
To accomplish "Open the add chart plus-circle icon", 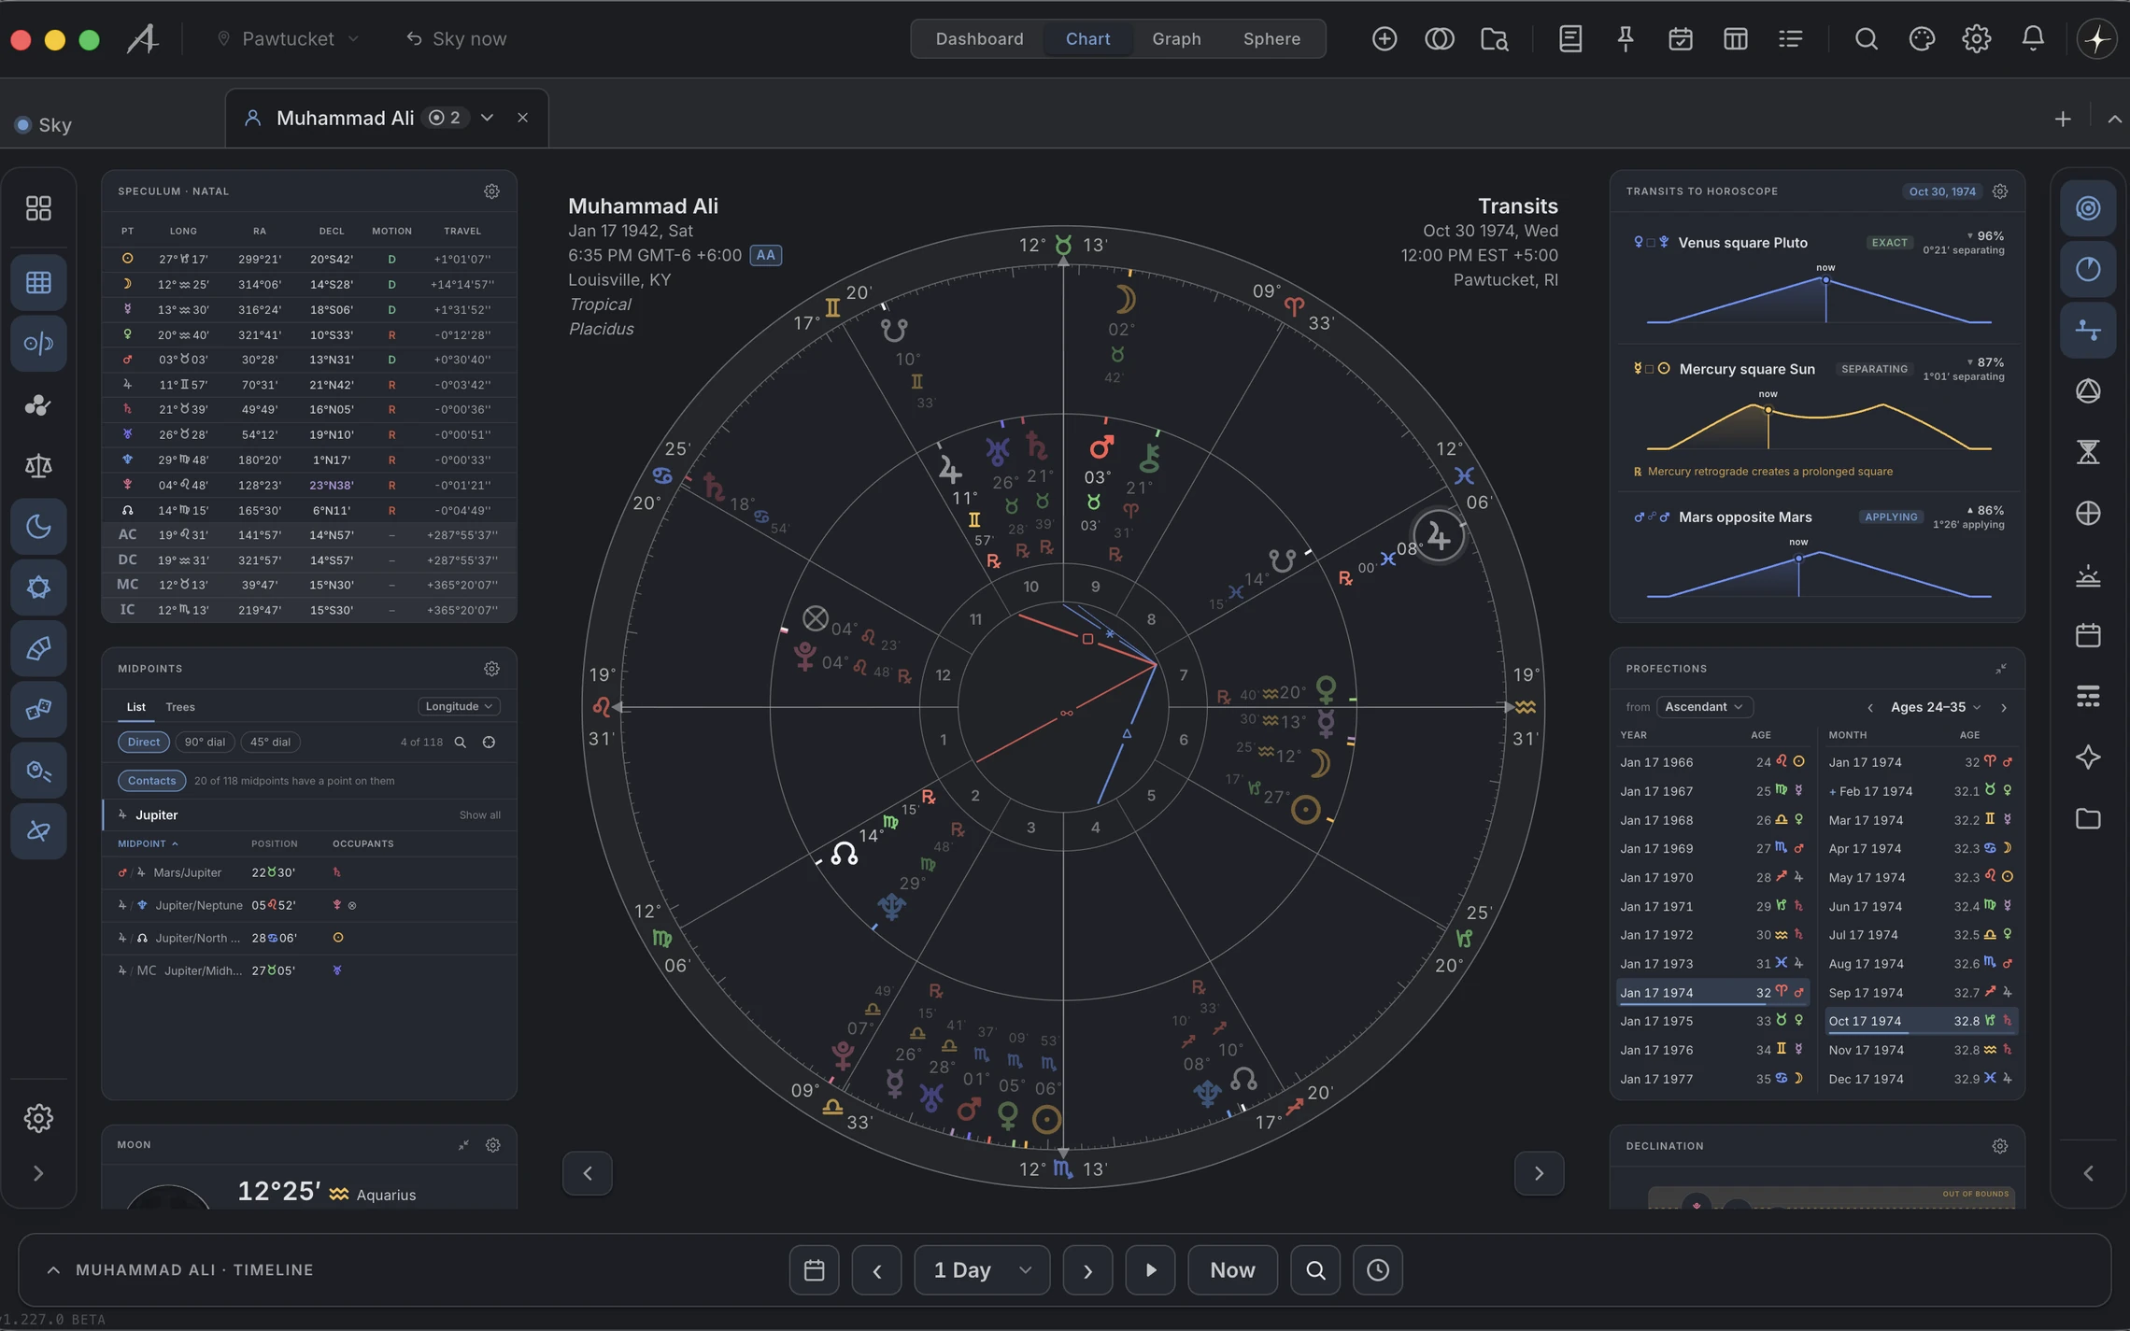I will [1384, 38].
